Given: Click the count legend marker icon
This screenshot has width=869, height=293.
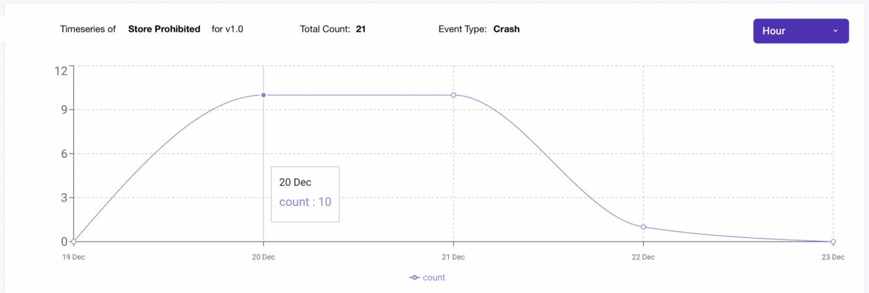Looking at the screenshot, I should pyautogui.click(x=415, y=277).
